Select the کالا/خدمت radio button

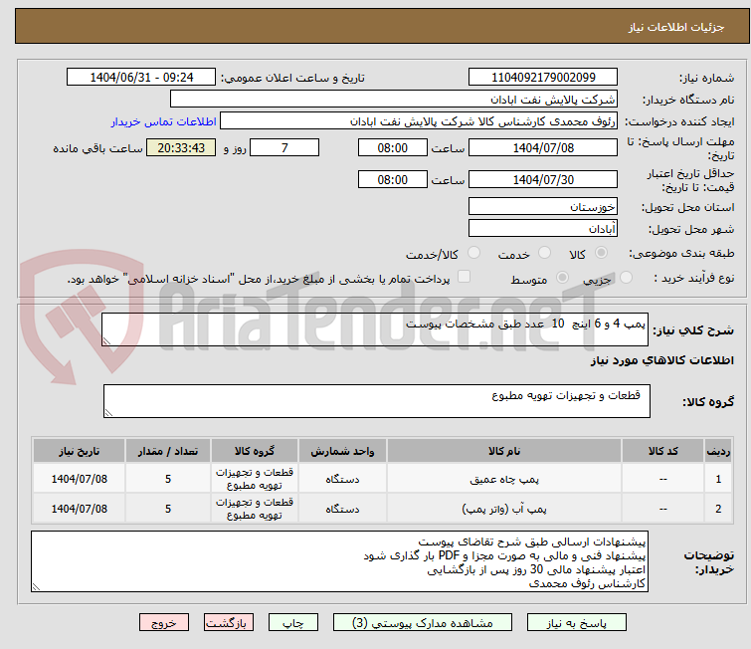[x=473, y=253]
